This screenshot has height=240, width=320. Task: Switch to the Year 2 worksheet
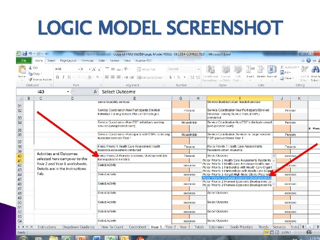click(x=171, y=227)
